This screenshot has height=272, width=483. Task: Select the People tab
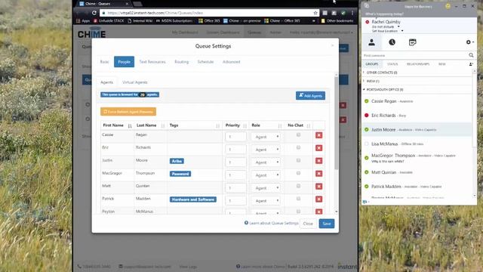pos(124,62)
